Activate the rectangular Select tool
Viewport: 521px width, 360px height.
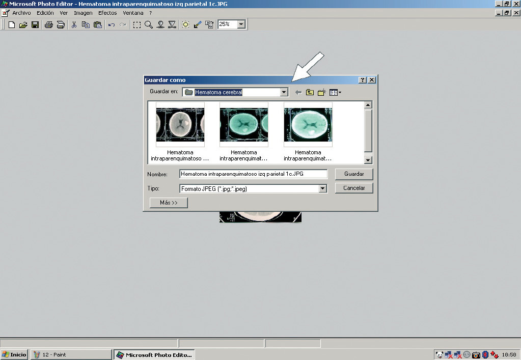pos(137,24)
